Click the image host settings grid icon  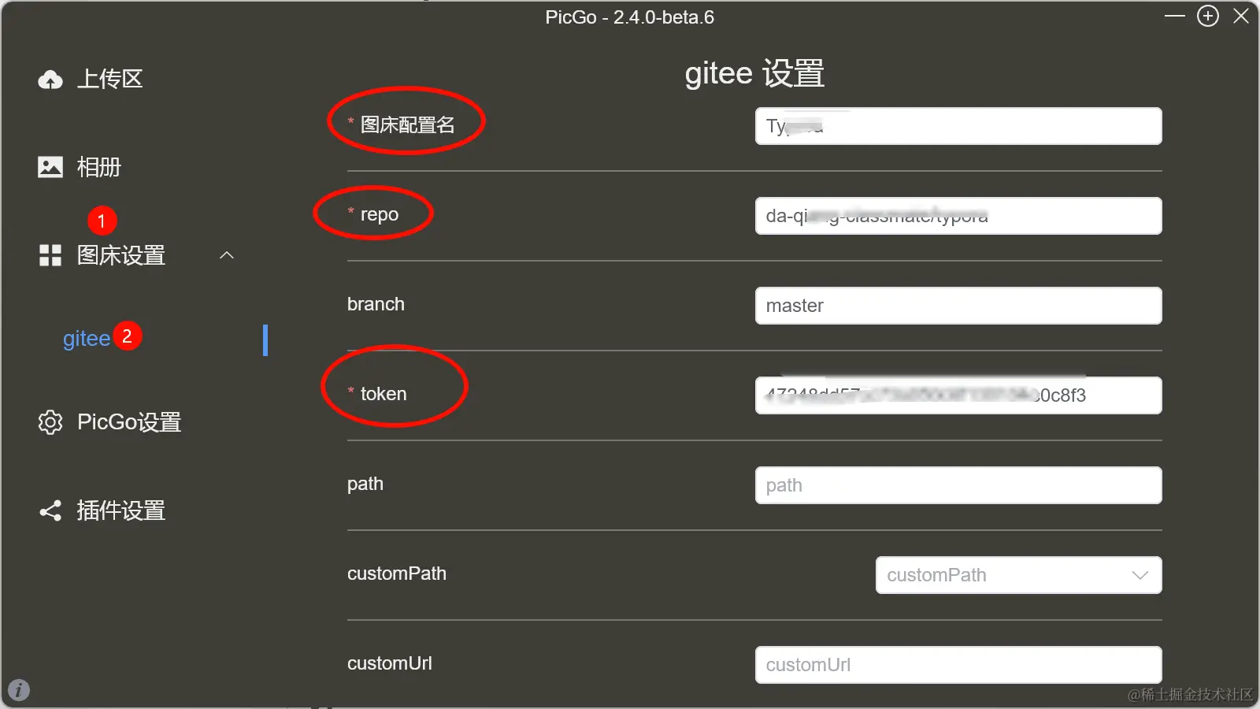50,255
